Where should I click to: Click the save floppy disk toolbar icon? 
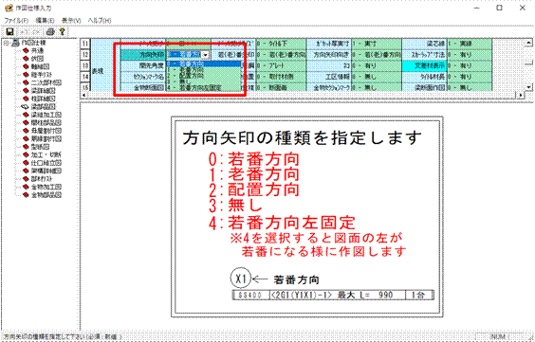tap(9, 31)
